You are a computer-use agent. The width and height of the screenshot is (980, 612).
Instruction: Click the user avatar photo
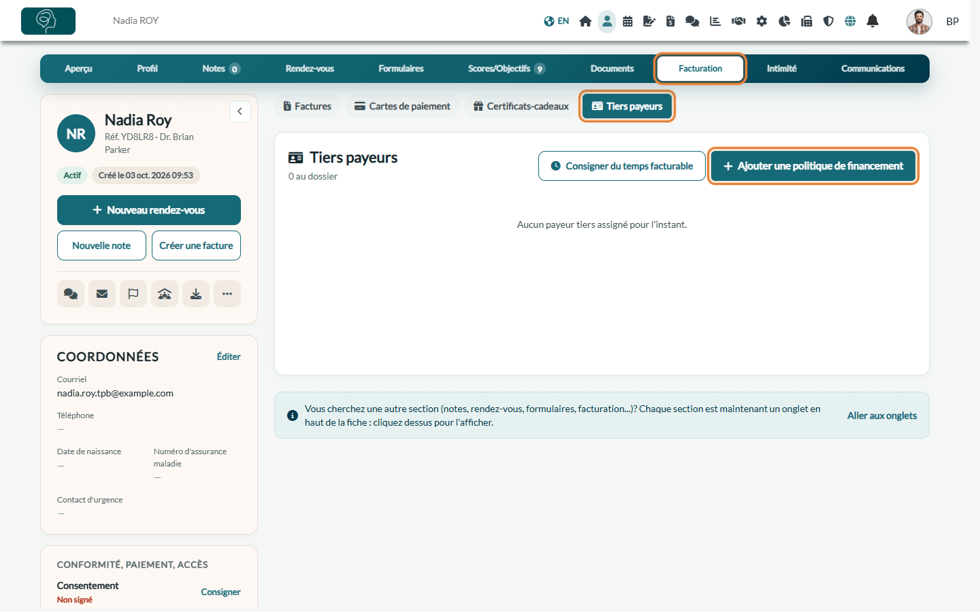(x=919, y=21)
